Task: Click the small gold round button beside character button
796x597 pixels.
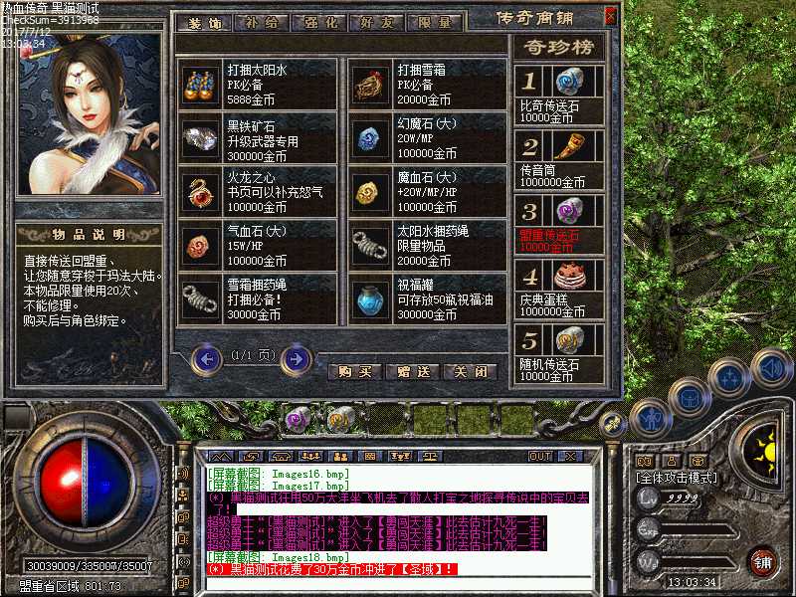Action: [613, 425]
